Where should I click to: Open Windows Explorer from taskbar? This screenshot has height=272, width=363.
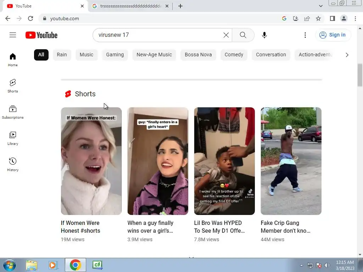point(32,265)
